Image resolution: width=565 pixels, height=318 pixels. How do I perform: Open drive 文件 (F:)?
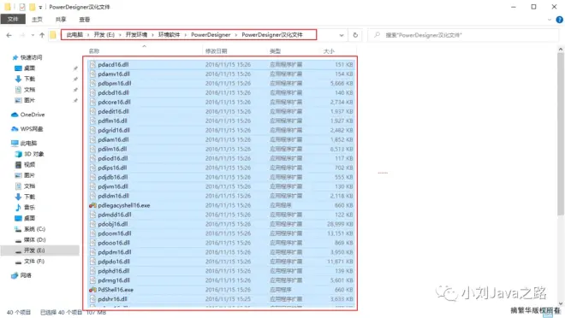coord(34,262)
